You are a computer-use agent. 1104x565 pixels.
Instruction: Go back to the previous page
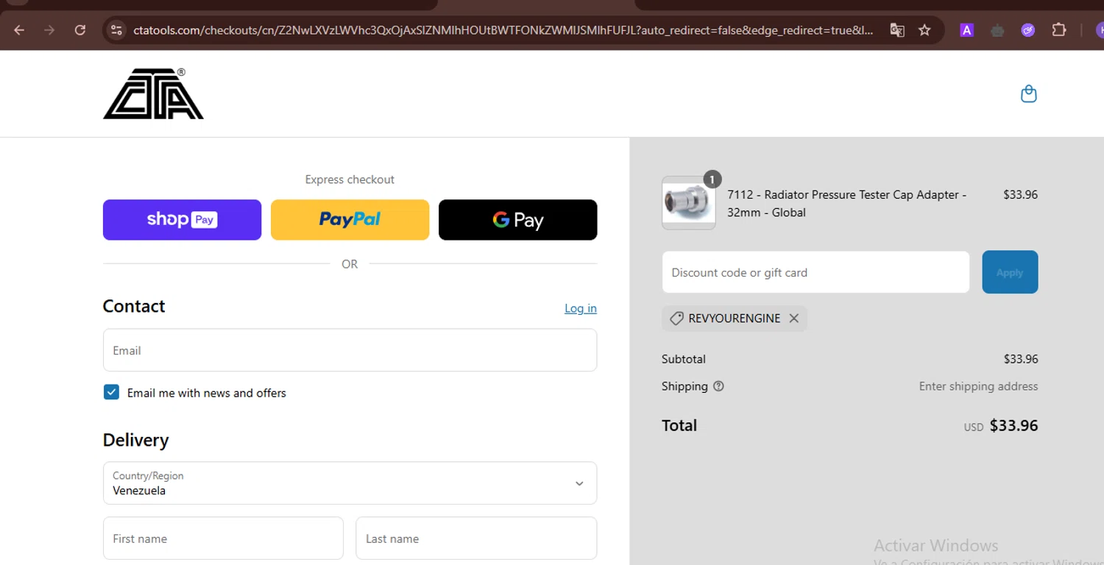[19, 30]
